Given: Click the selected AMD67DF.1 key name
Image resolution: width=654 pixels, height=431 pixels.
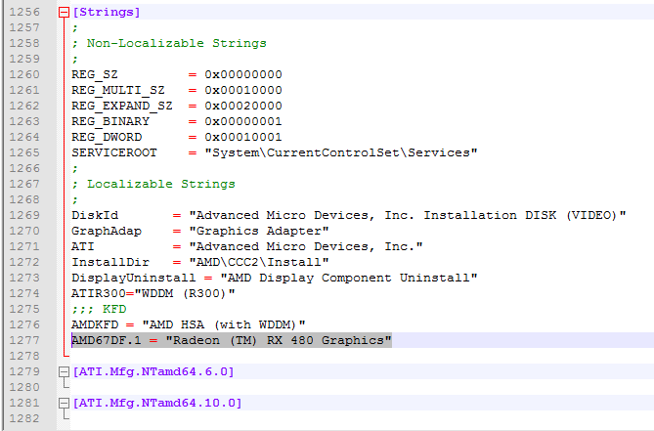Looking at the screenshot, I should coord(107,340).
